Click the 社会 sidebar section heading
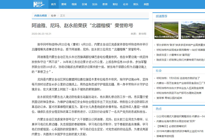This screenshot has width=205, height=140. pyautogui.click(x=159, y=70)
